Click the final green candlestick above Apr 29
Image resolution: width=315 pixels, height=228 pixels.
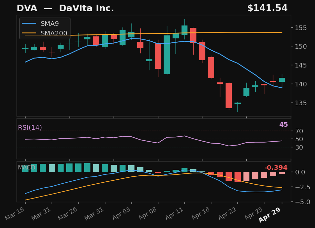(282, 80)
